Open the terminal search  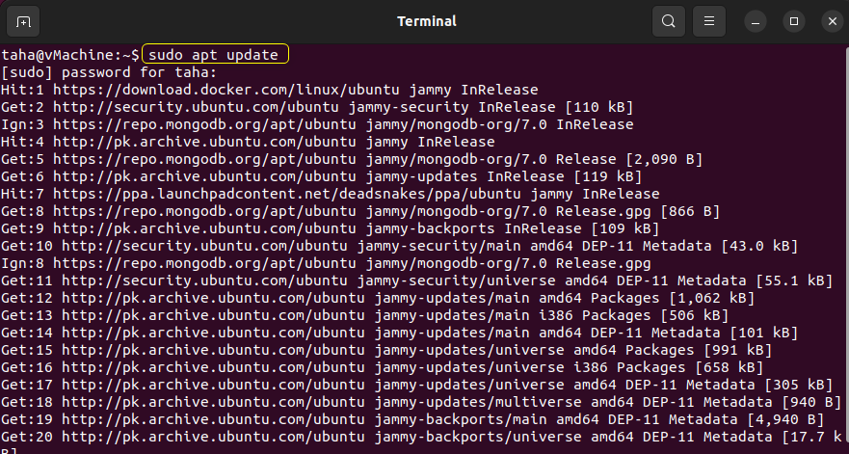[669, 21]
